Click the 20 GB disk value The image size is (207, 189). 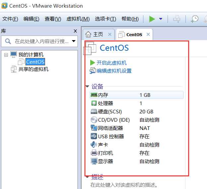coord(146,112)
